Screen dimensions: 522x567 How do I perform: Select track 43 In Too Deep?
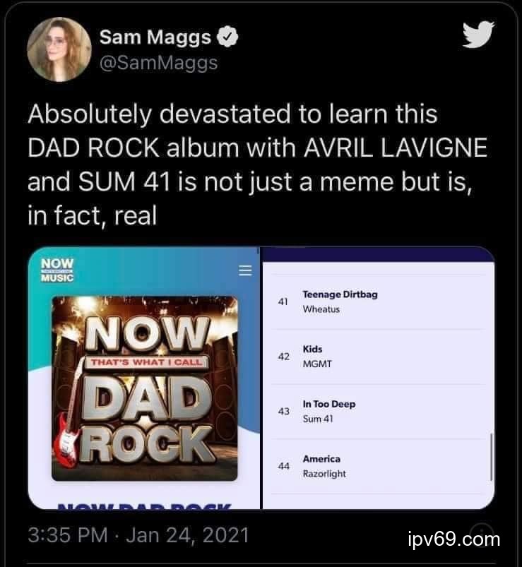(x=378, y=411)
